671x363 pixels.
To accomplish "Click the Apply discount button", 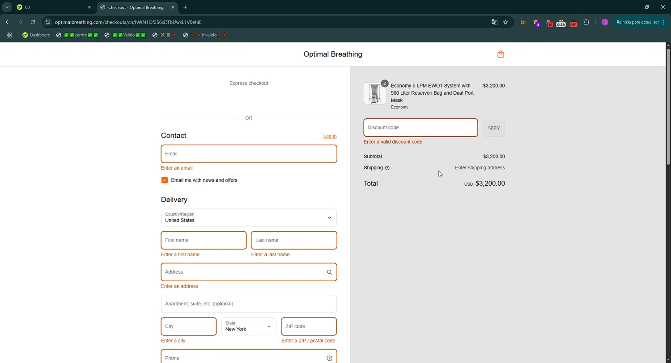I will [x=494, y=128].
